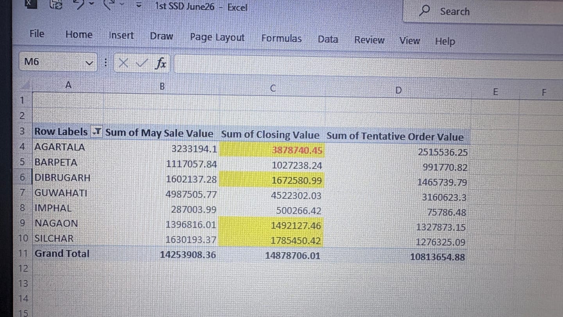The width and height of the screenshot is (563, 317).
Task: Switch to the Insert ribbon tab
Action: [x=121, y=35]
